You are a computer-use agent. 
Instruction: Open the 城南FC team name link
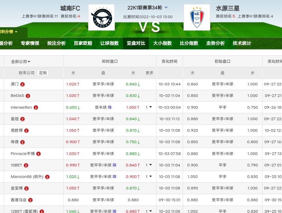pos(70,8)
